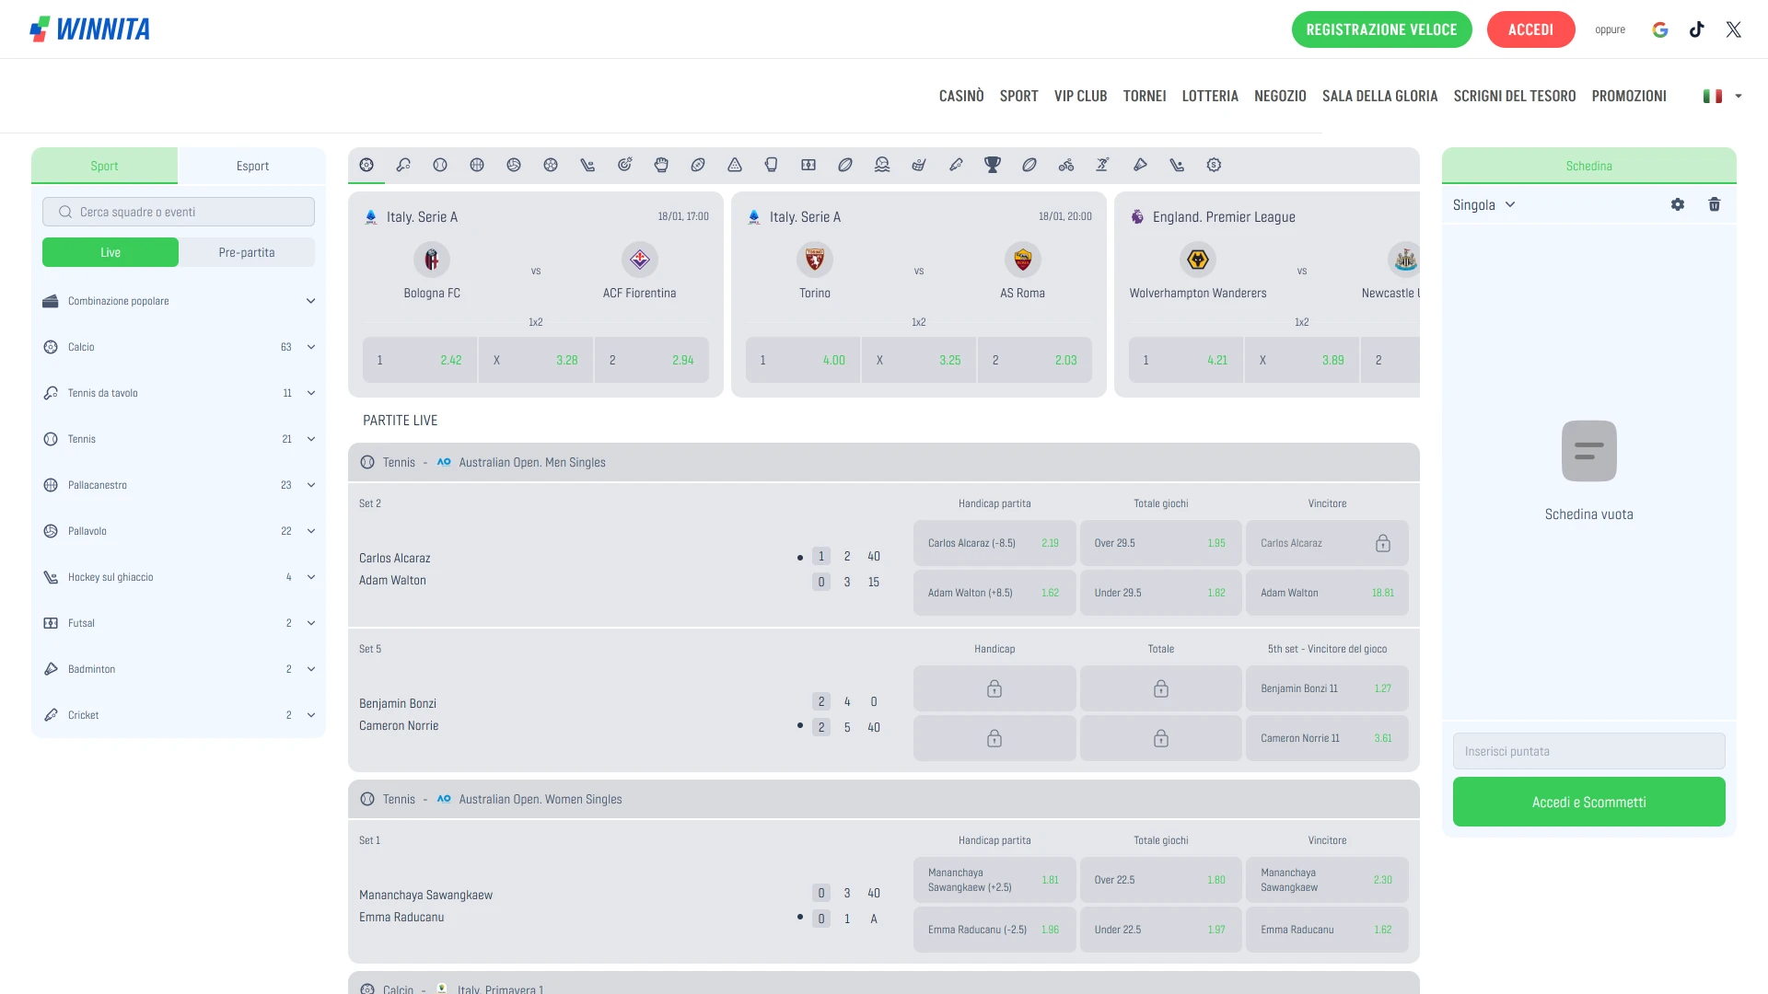Sign in with TikTok icon
The width and height of the screenshot is (1768, 994).
(x=1697, y=29)
